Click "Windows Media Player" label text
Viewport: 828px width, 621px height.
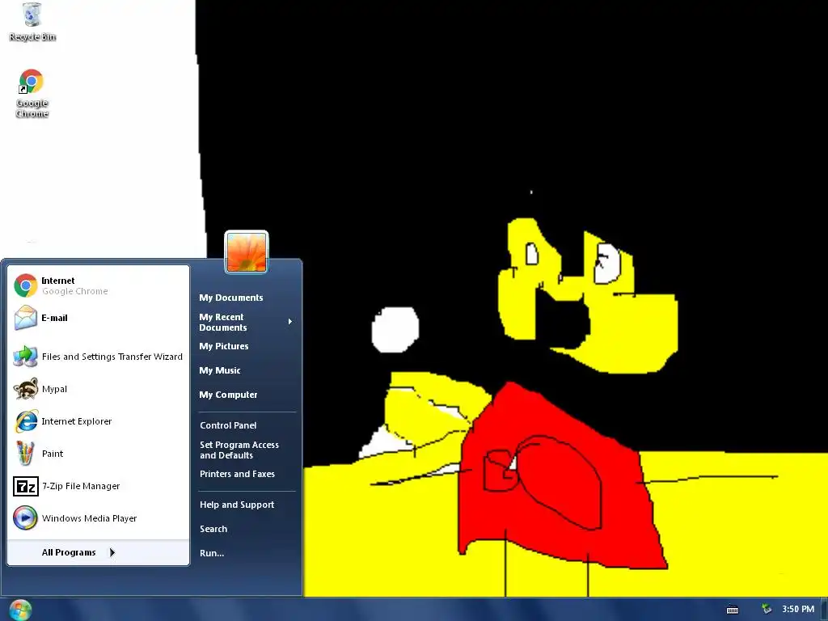tap(89, 518)
